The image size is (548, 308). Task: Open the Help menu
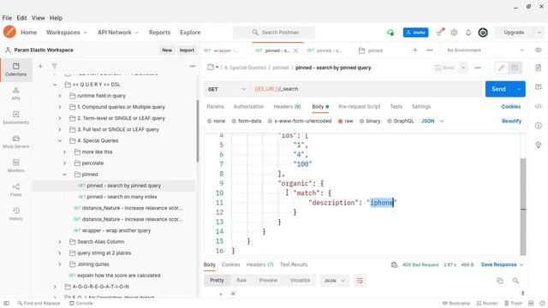56,18
